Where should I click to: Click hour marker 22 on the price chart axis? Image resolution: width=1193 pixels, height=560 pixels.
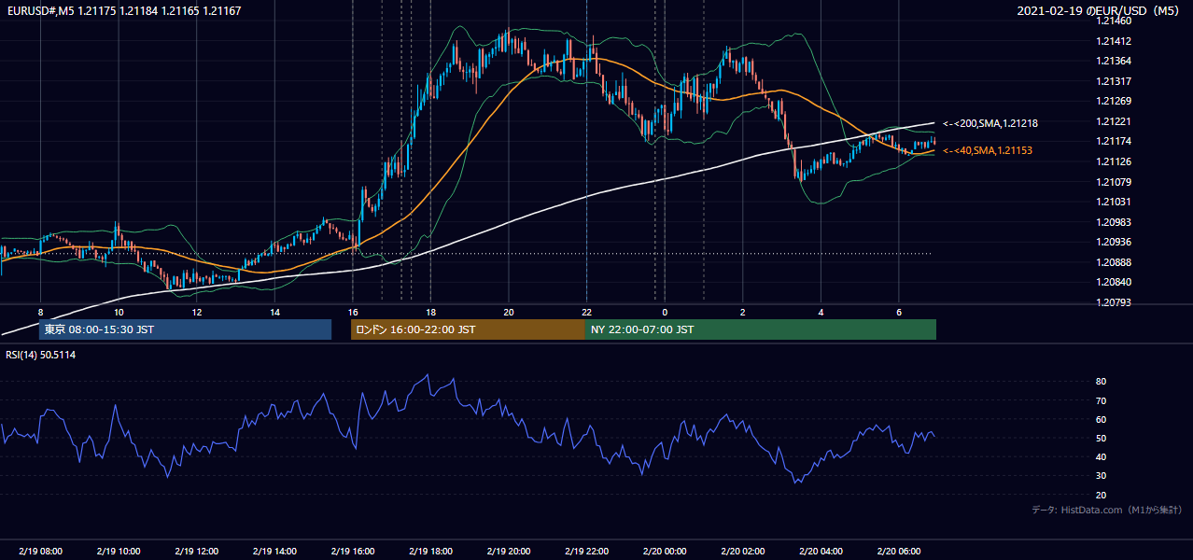pyautogui.click(x=586, y=312)
